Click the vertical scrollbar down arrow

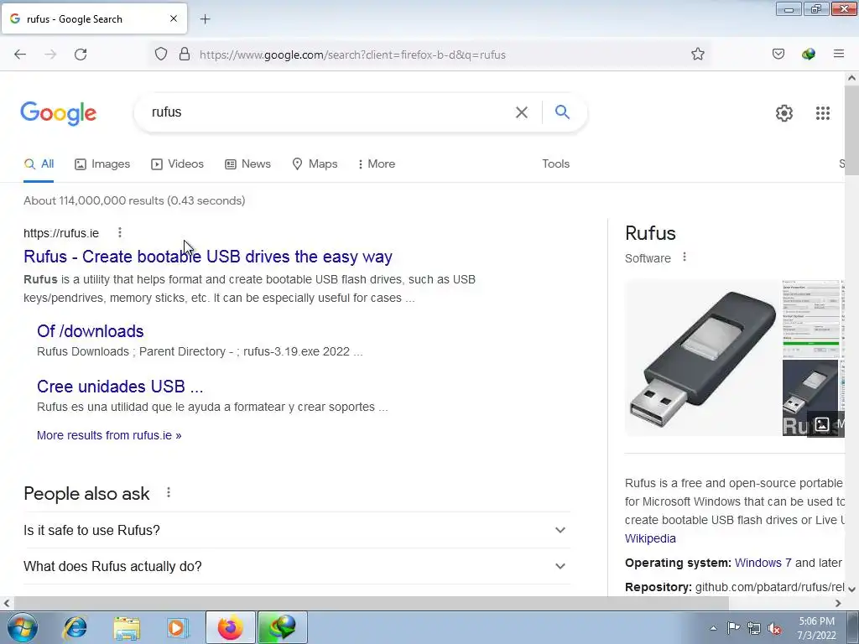pos(851,589)
